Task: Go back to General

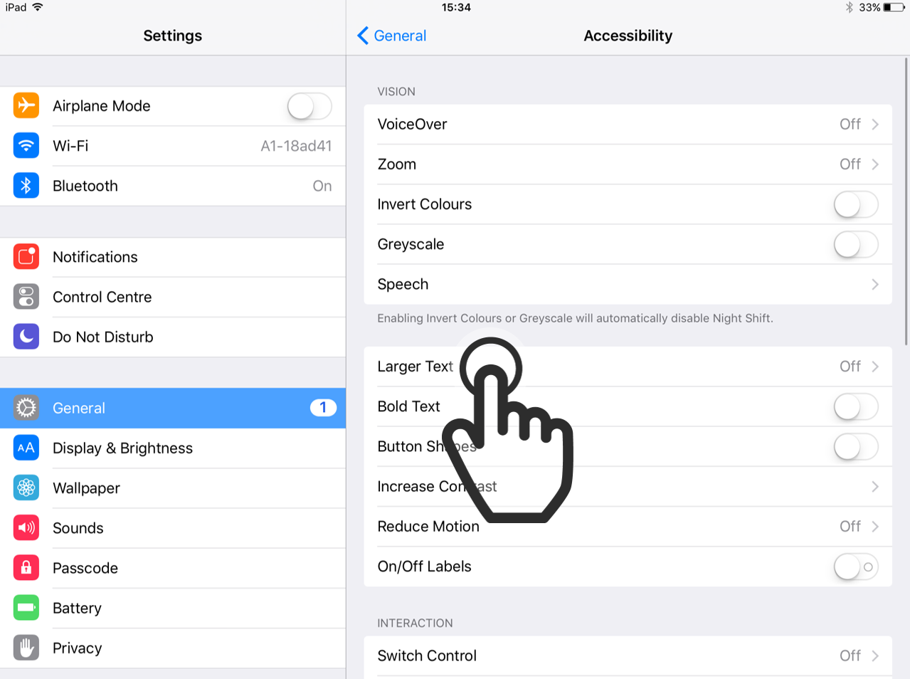Action: [x=391, y=36]
